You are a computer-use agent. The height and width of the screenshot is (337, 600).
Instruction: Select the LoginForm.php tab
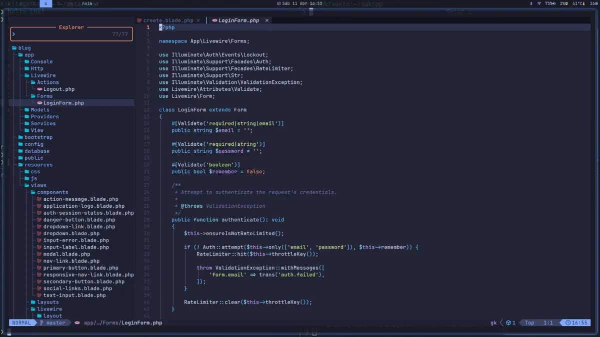pos(238,20)
